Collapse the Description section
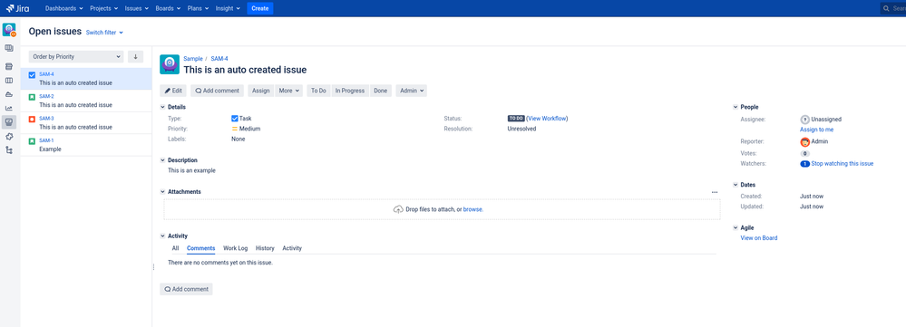 click(162, 160)
